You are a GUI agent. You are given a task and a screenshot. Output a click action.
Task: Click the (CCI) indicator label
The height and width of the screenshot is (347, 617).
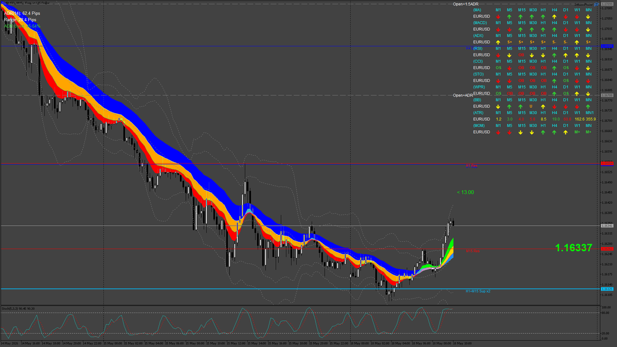[478, 61]
